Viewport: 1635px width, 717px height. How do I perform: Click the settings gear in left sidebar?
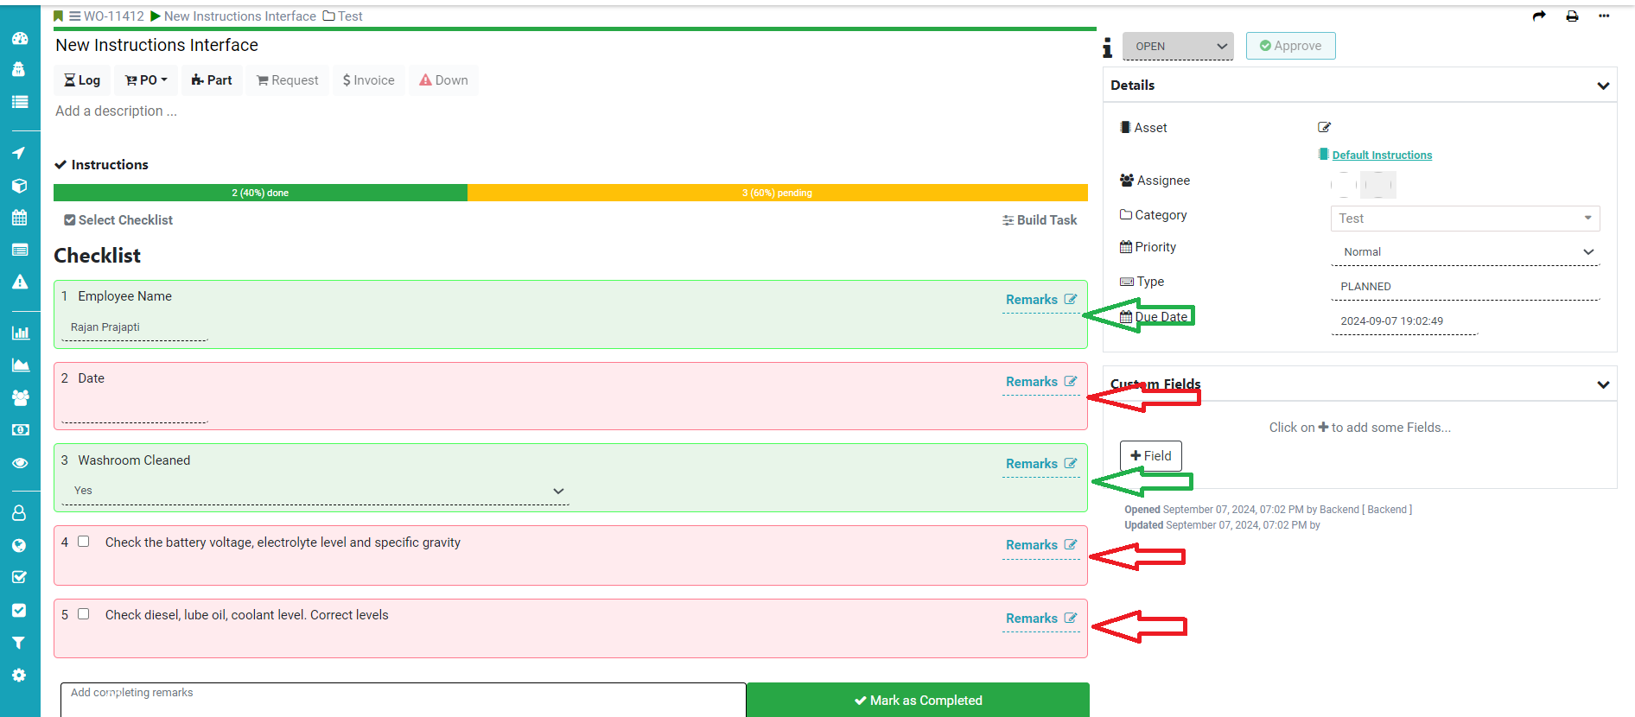tap(19, 676)
